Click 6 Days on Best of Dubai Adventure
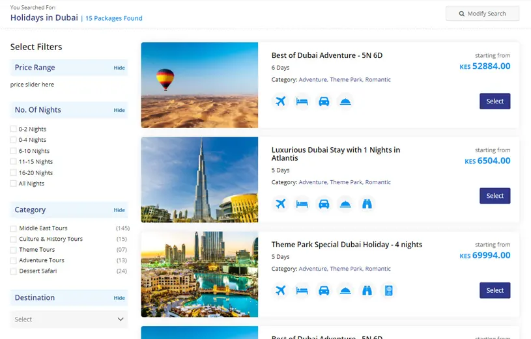This screenshot has height=339, width=531. coord(280,68)
